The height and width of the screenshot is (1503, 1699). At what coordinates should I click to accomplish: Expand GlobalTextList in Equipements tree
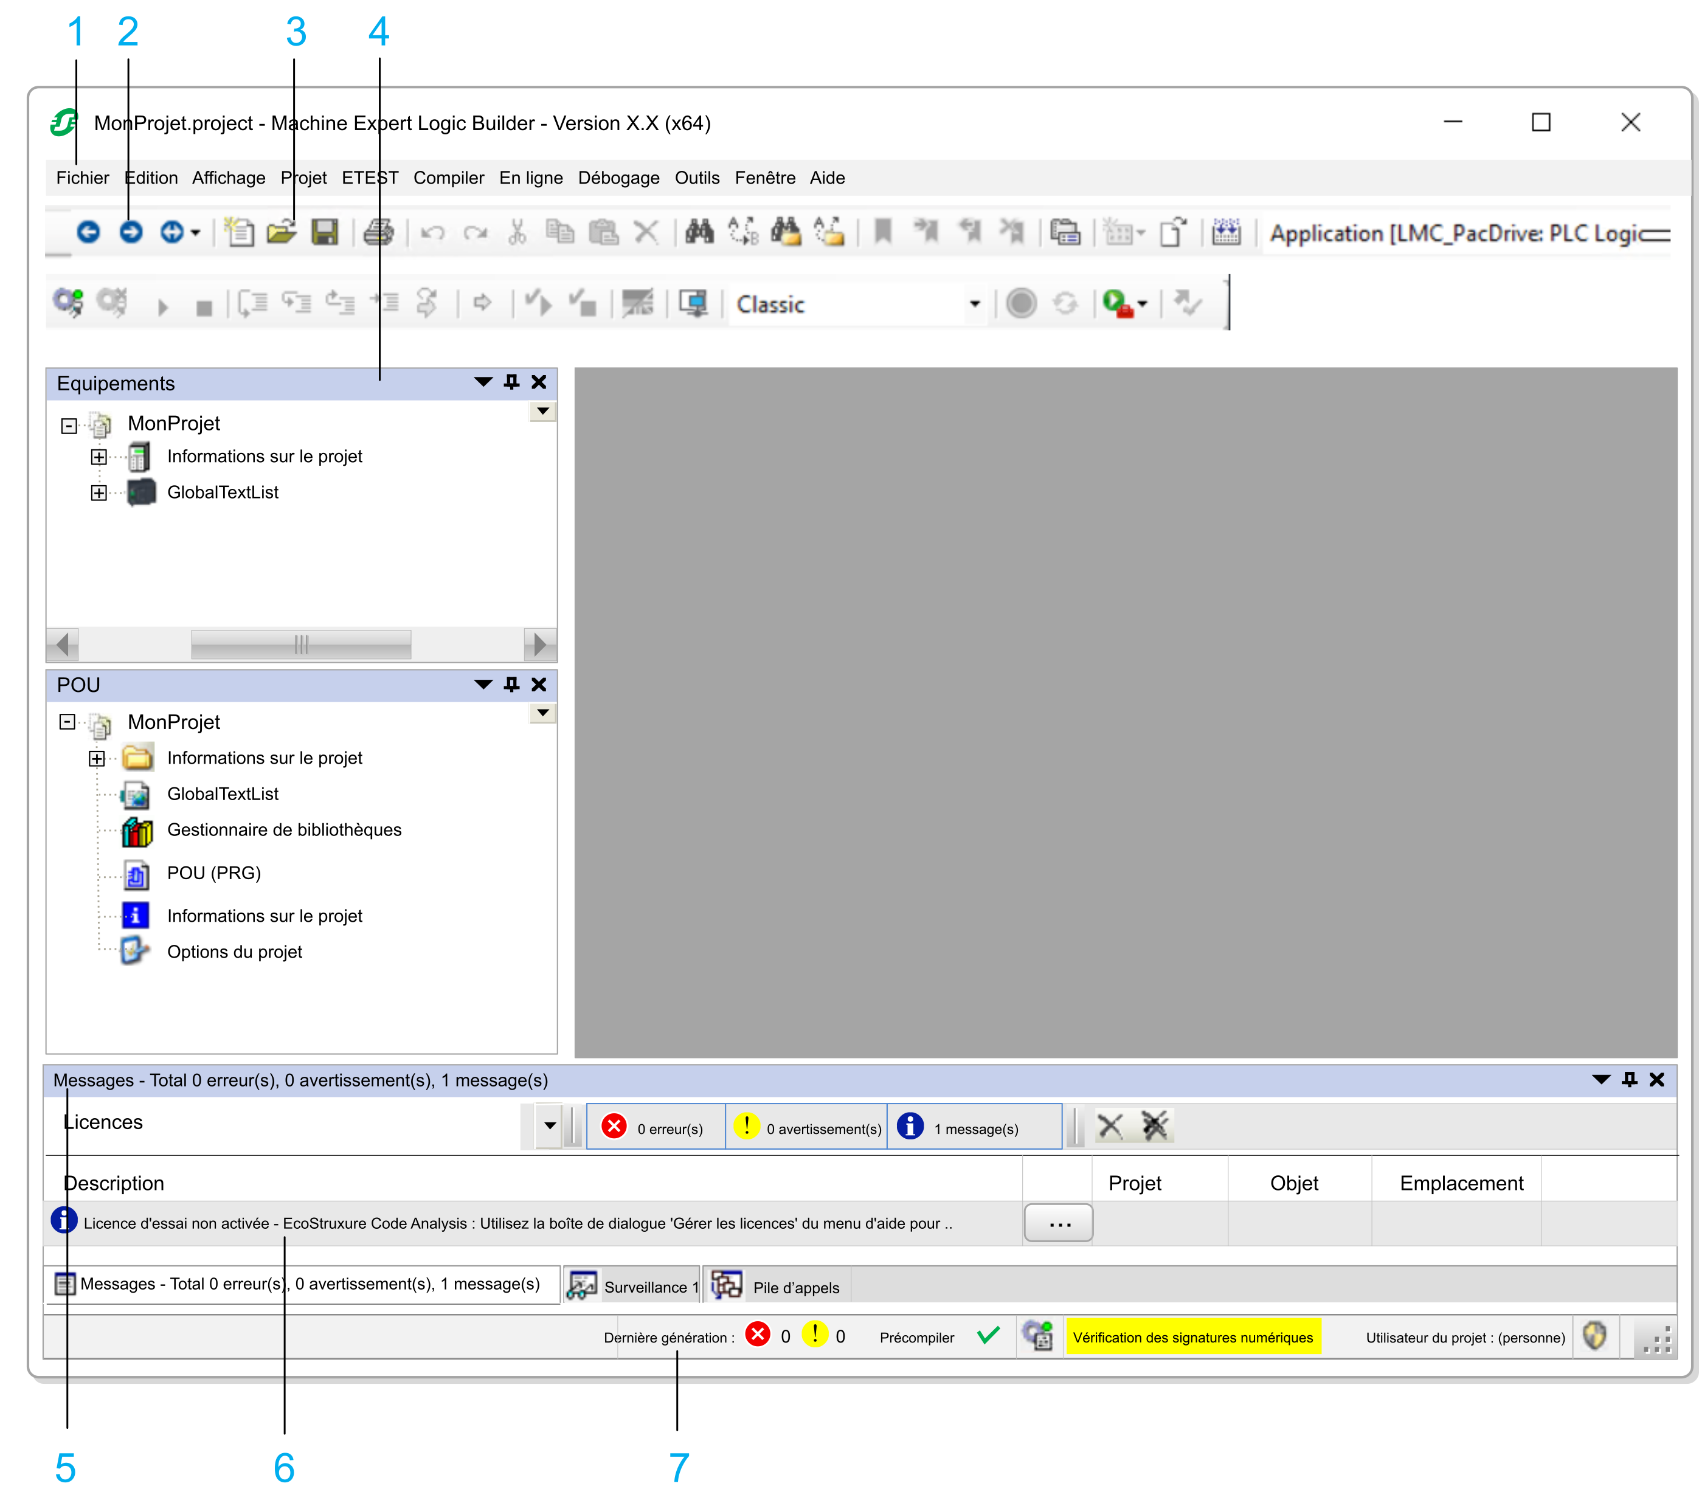99,493
